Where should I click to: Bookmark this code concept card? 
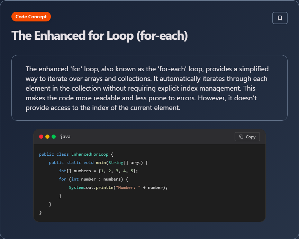coord(280,18)
